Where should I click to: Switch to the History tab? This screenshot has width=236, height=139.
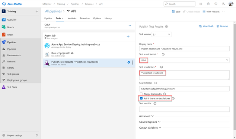click(x=108, y=18)
